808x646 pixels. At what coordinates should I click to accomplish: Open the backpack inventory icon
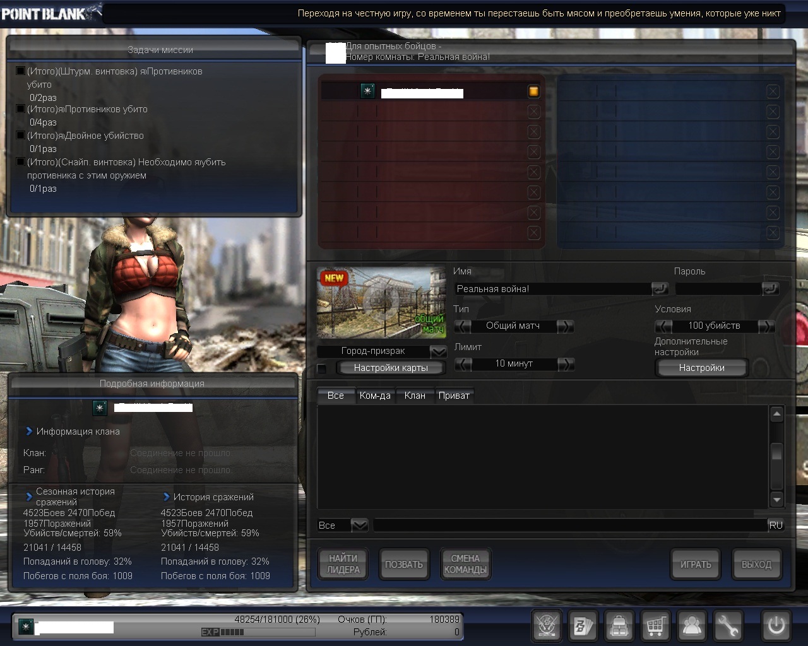(x=619, y=626)
